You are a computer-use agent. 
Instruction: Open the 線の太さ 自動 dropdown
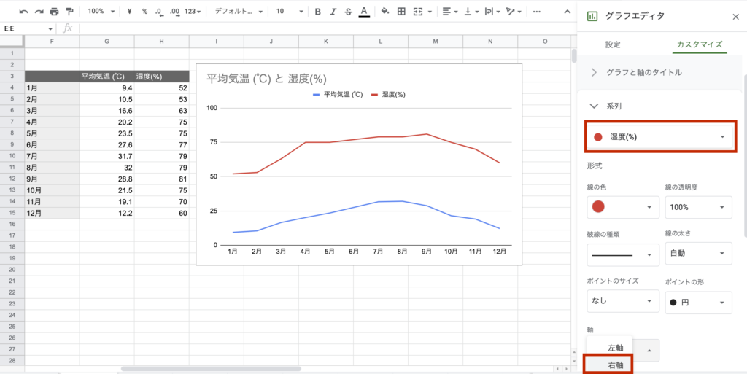click(x=698, y=254)
